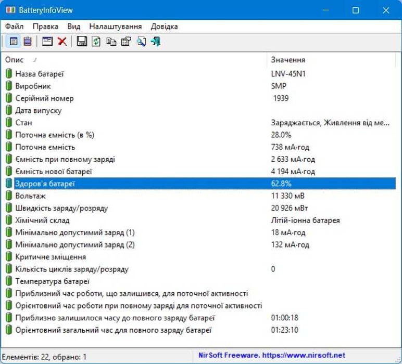
Task: Open the Find magnifier toolbar icon
Action: click(x=141, y=41)
